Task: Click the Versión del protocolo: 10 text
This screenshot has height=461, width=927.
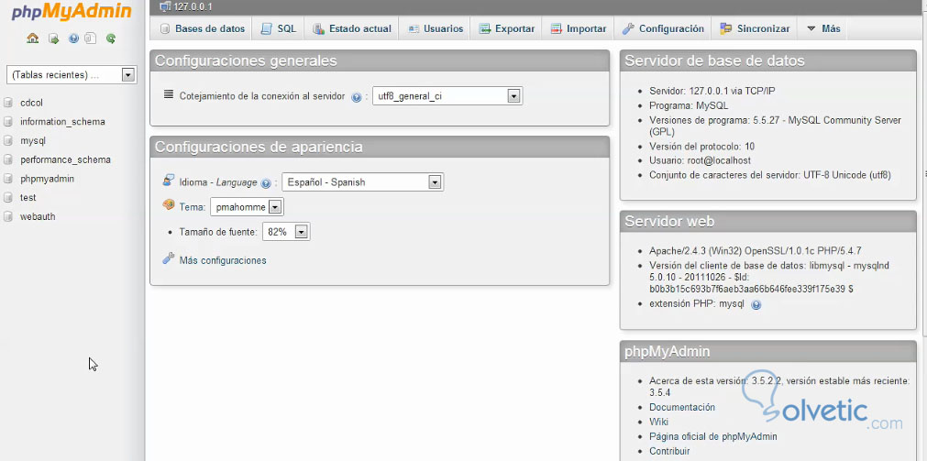Action: (701, 147)
